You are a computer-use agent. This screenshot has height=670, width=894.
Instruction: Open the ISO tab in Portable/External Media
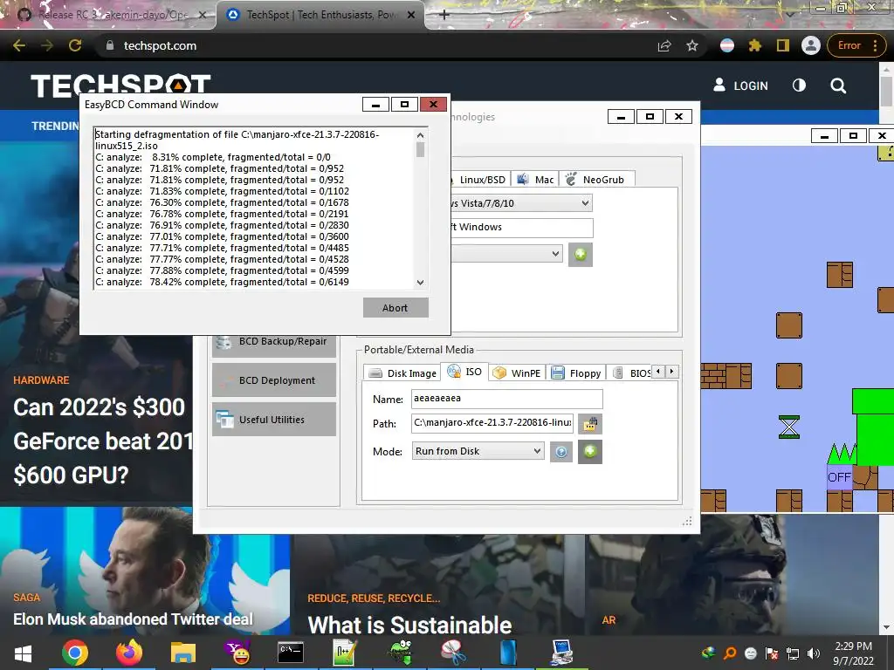coord(465,372)
